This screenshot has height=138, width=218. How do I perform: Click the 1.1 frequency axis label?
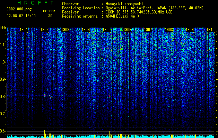(3, 45)
